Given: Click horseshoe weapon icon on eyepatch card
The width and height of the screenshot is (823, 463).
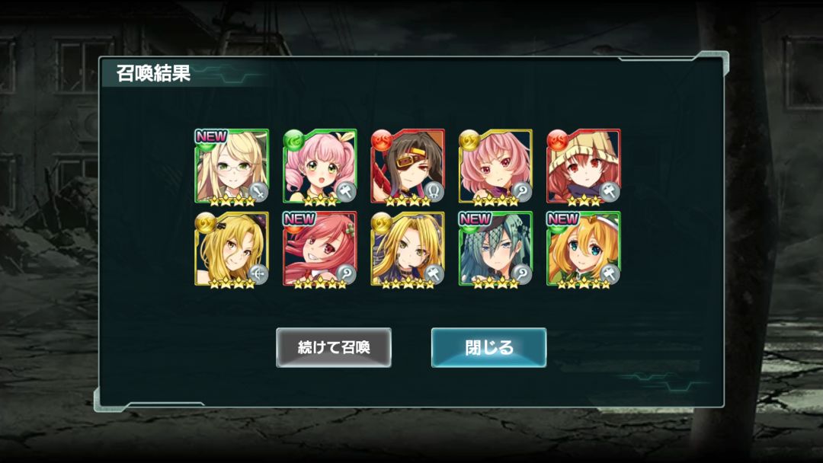Looking at the screenshot, I should [434, 192].
